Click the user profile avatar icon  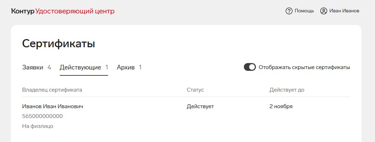(324, 11)
